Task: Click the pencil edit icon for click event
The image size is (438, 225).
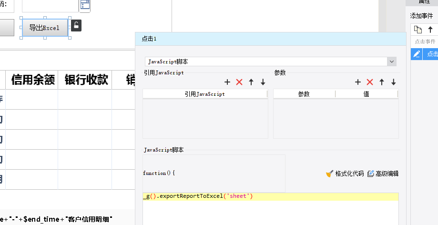Action: (x=417, y=54)
